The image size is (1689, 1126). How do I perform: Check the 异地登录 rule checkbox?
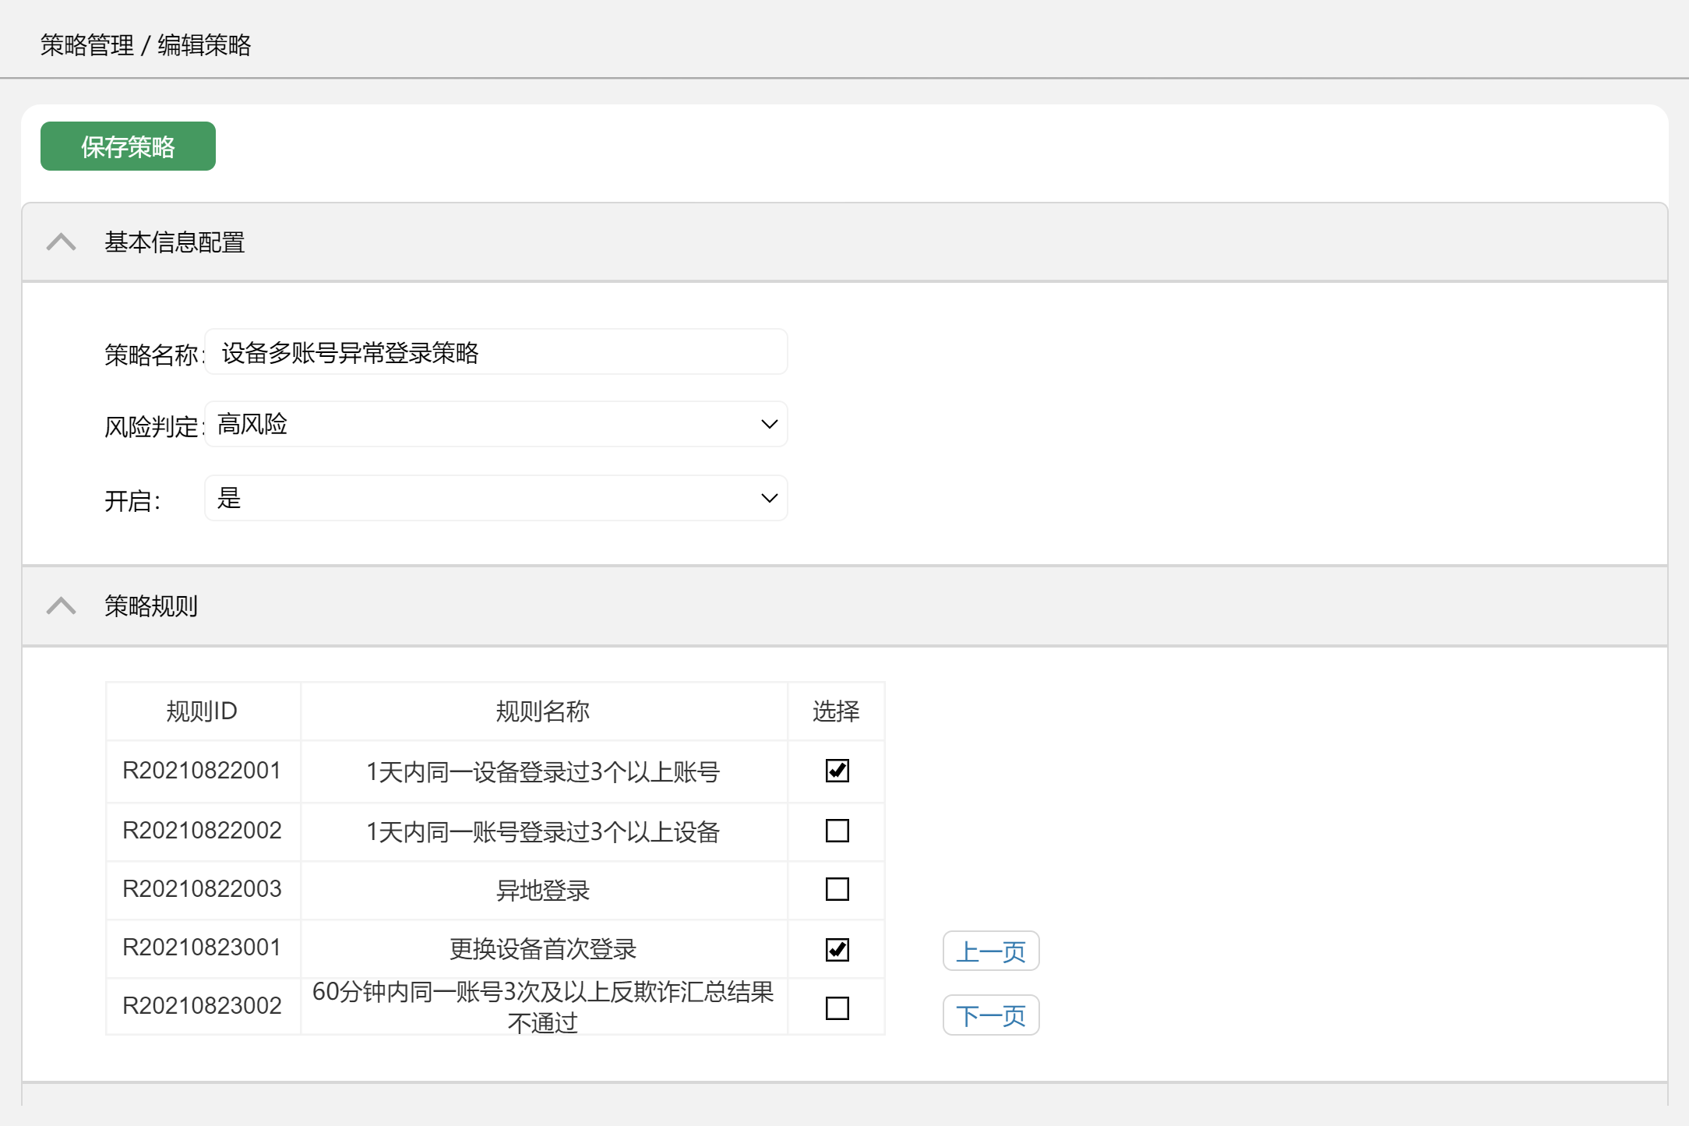click(x=837, y=889)
